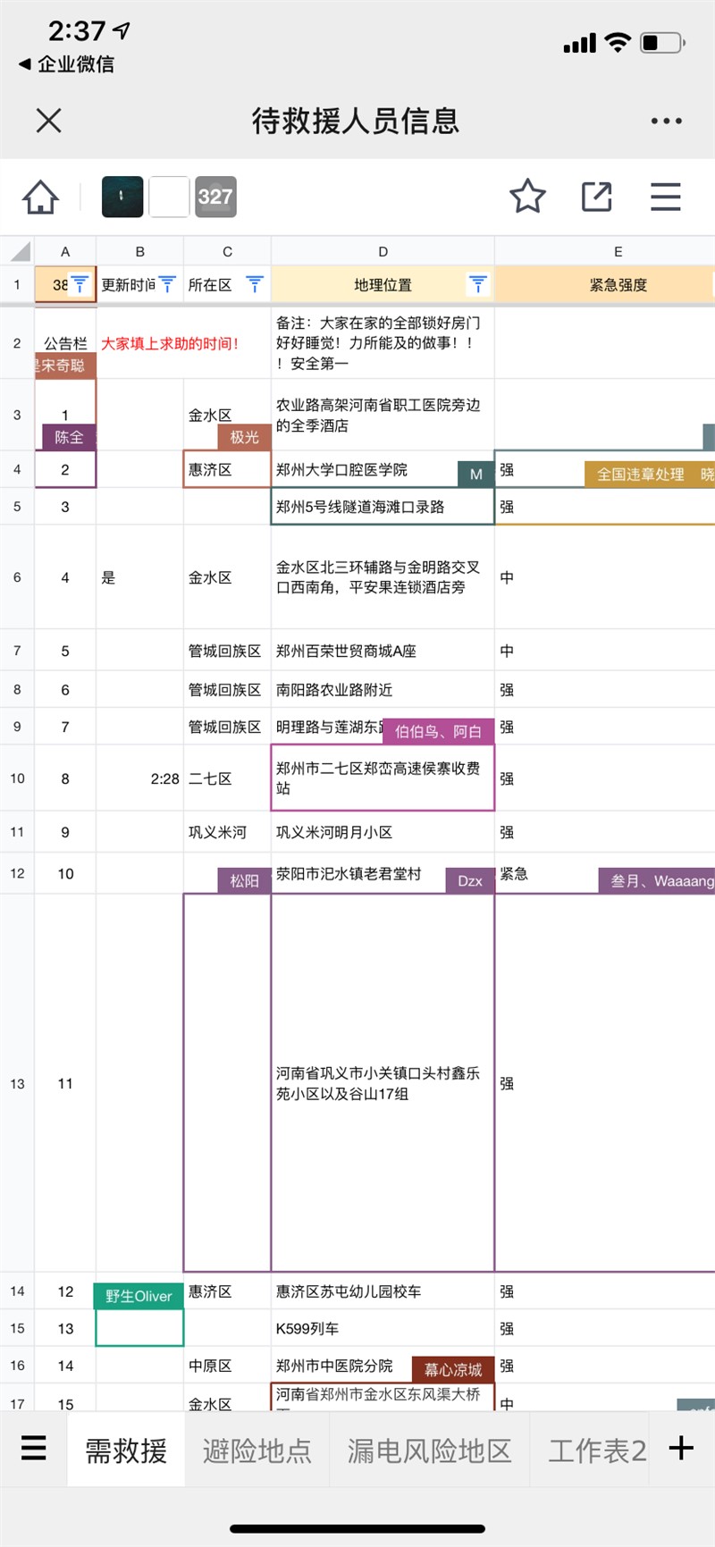Image resolution: width=715 pixels, height=1547 pixels.
Task: Return to 企业微信 via back link
Action: click(x=66, y=64)
